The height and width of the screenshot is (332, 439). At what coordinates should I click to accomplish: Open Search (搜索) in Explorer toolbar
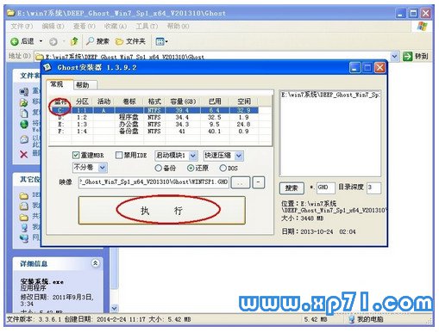pyautogui.click(x=97, y=41)
